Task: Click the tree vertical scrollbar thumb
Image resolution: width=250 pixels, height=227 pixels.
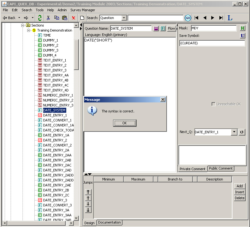Action: [x=76, y=54]
